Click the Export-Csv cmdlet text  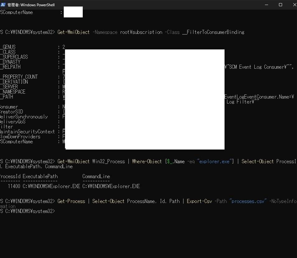pos(199,201)
